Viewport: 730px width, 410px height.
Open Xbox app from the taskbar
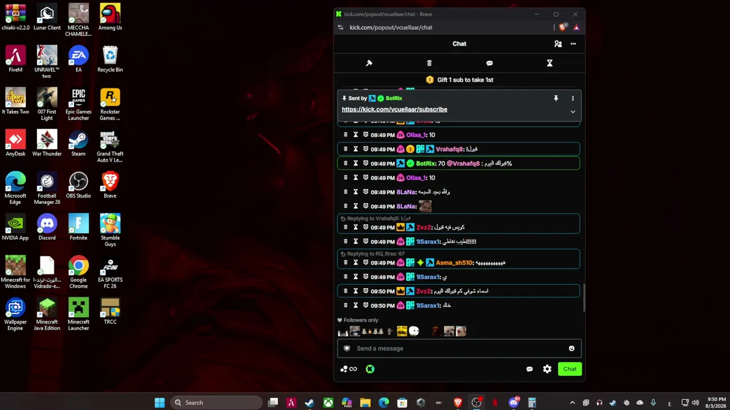(x=328, y=403)
